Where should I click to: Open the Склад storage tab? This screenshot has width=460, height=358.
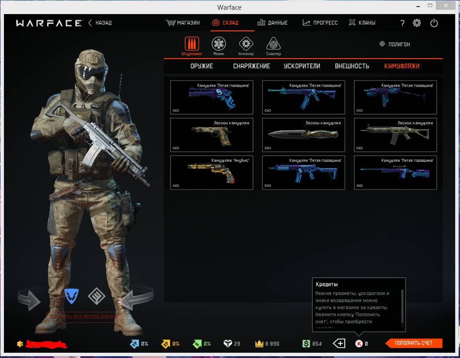(x=225, y=22)
